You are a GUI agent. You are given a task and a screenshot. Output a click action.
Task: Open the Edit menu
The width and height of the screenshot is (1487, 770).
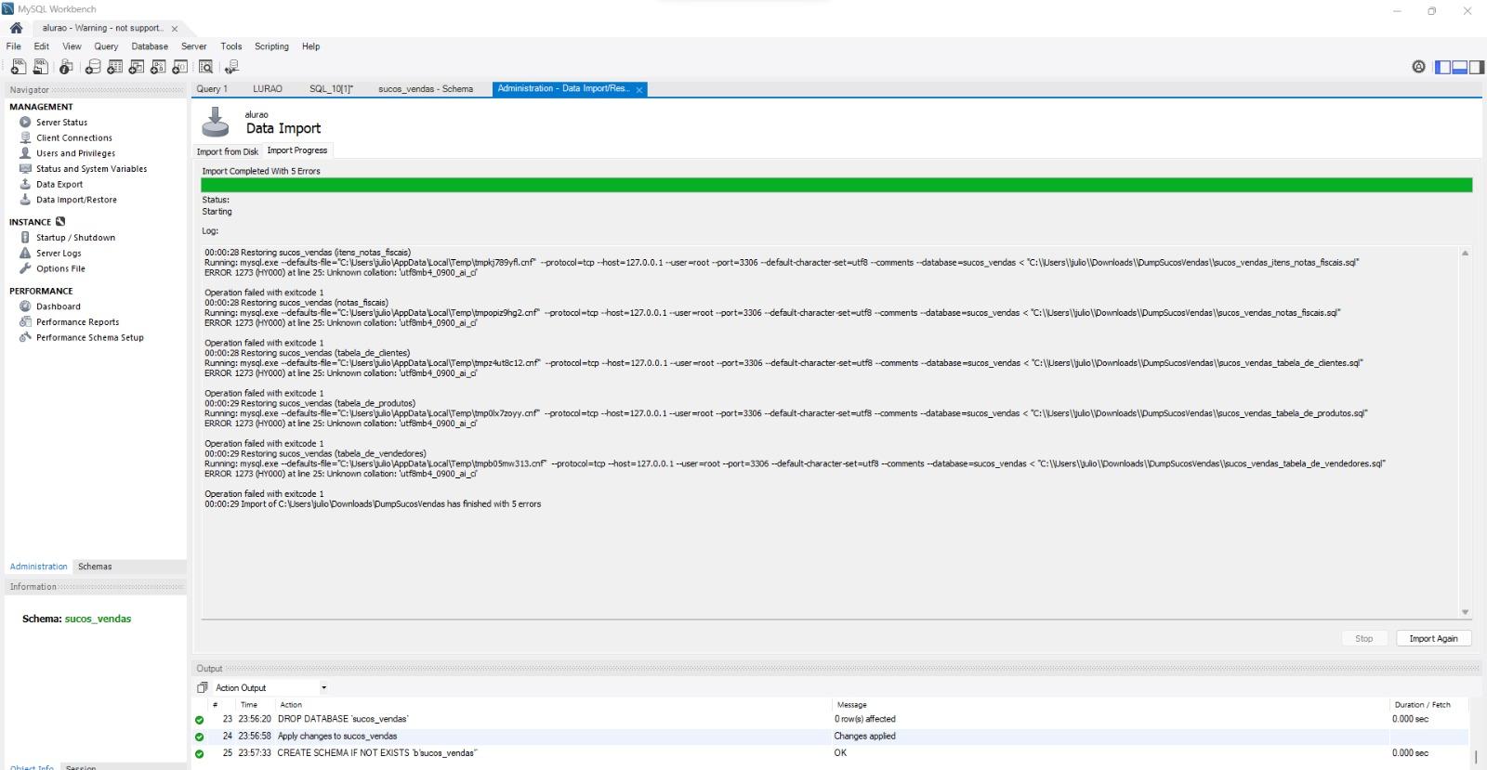click(x=42, y=46)
